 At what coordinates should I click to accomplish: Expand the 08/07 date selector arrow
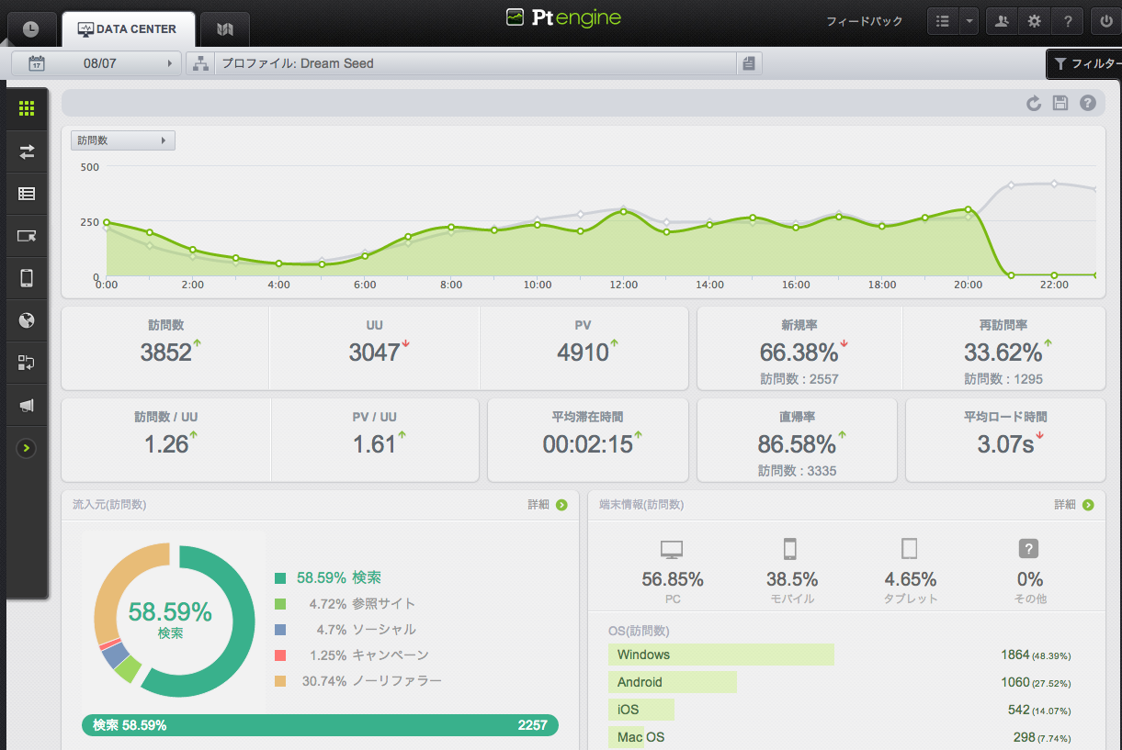coord(170,63)
